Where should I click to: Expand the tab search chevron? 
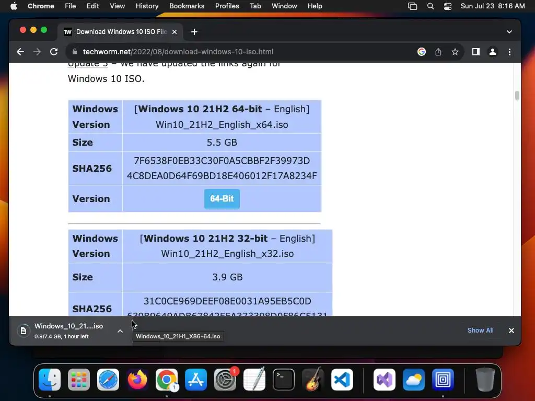coord(509,32)
